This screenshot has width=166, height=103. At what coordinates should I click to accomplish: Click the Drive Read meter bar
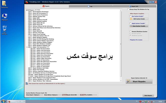(x=35, y=95)
